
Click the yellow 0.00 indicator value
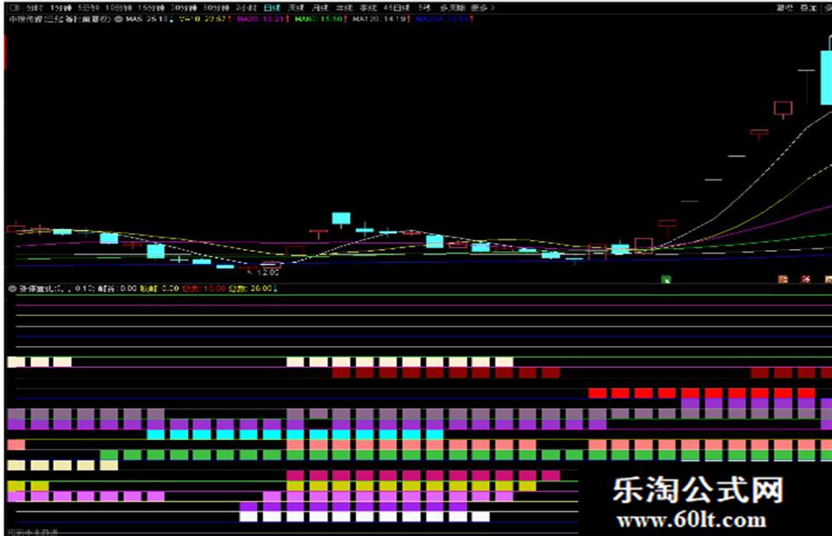pos(159,289)
